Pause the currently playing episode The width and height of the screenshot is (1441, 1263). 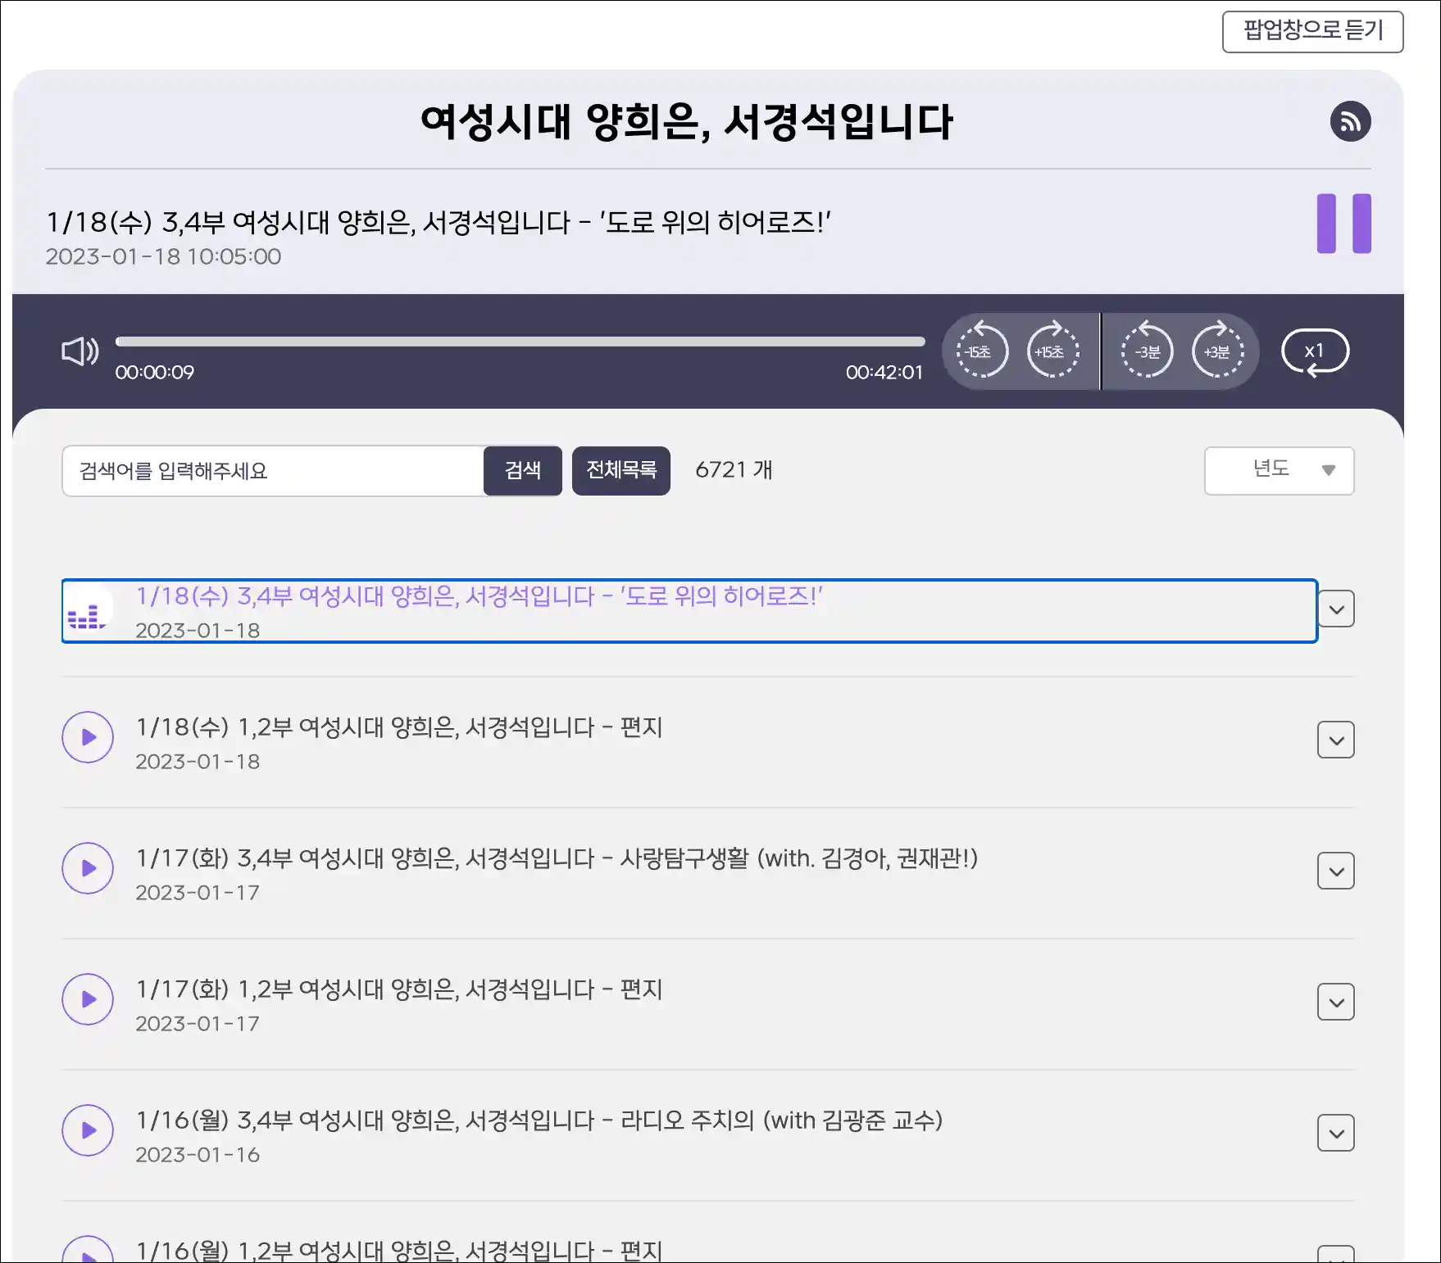tap(1343, 224)
